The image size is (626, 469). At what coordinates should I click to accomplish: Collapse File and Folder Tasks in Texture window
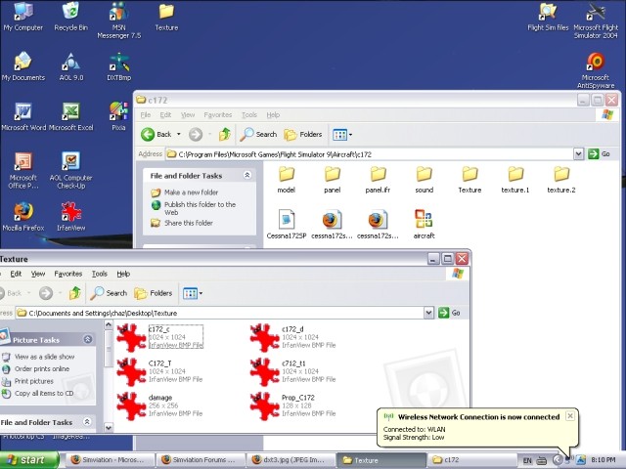87,421
